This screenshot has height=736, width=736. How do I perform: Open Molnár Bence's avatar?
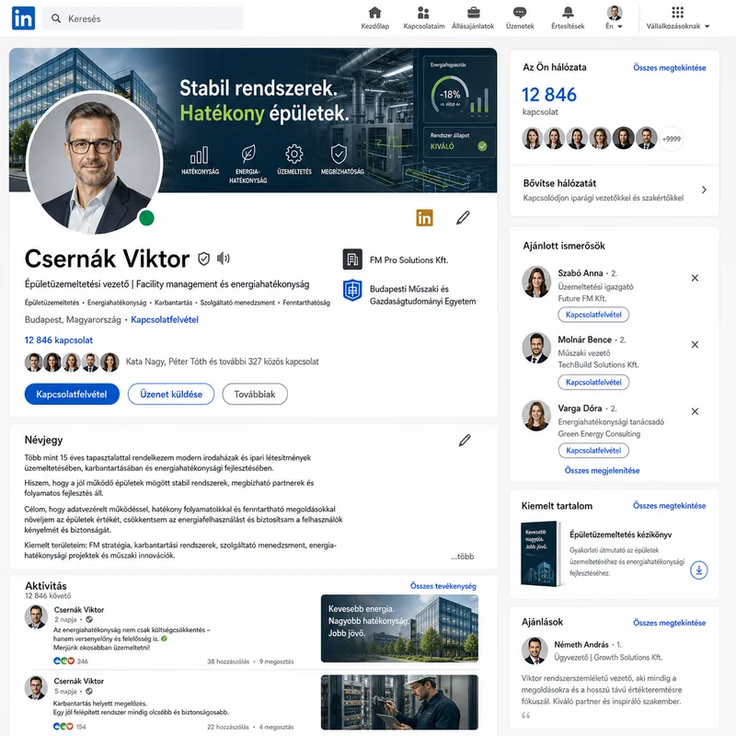pos(536,348)
